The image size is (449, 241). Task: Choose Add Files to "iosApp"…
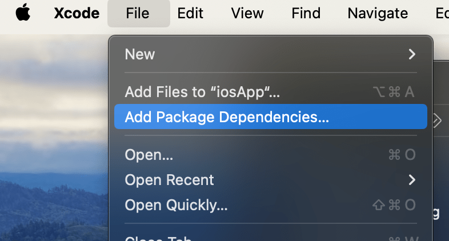coord(202,91)
